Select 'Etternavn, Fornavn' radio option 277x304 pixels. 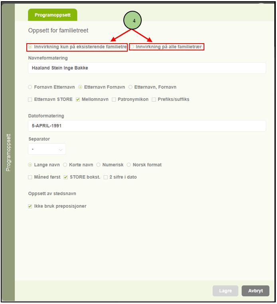(x=131, y=87)
